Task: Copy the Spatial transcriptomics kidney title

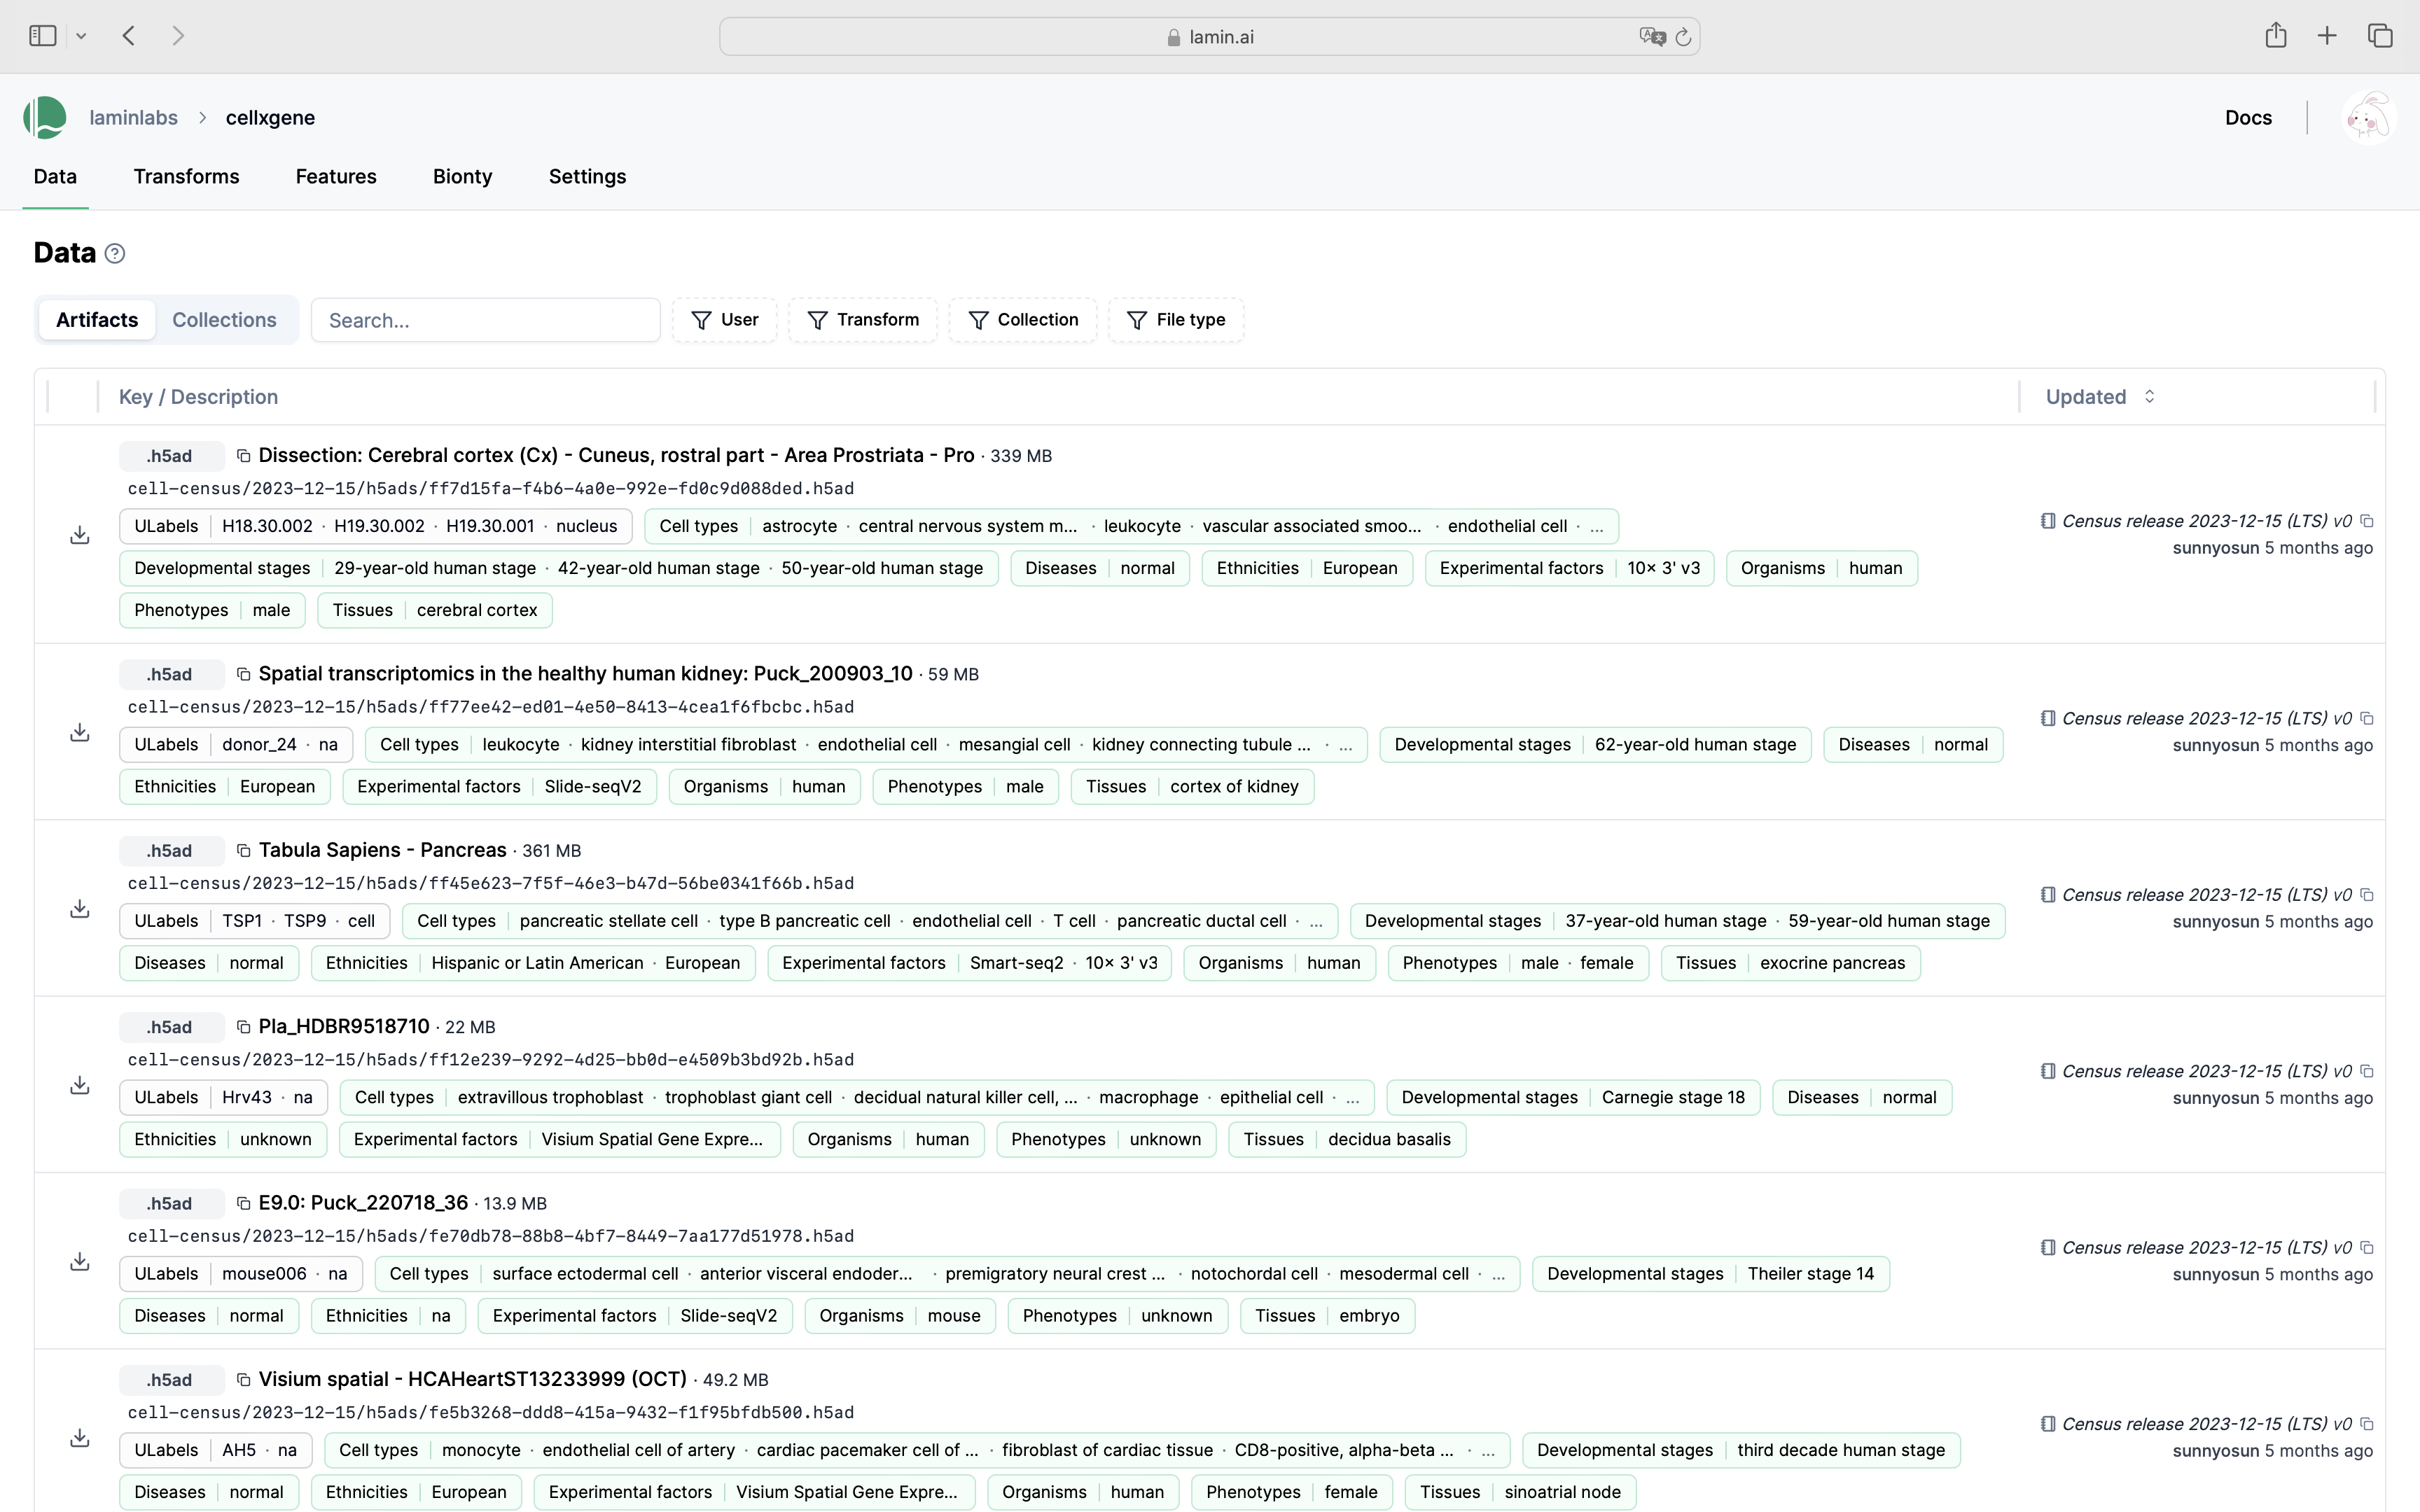Action: (243, 674)
